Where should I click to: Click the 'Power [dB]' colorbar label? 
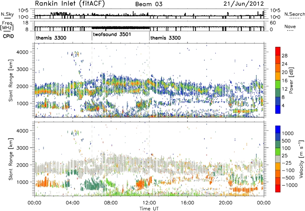pyautogui.click(x=291, y=80)
